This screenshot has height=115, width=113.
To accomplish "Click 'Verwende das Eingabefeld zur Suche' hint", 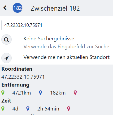I will click(x=66, y=46).
